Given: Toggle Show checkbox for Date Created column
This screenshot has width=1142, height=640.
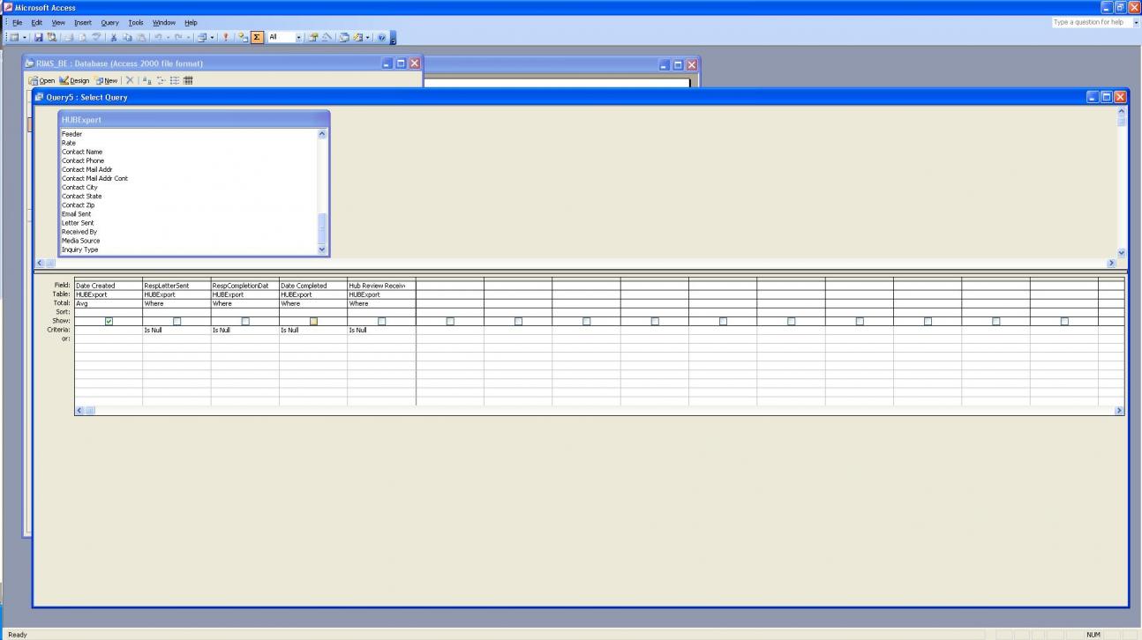Looking at the screenshot, I should point(109,321).
